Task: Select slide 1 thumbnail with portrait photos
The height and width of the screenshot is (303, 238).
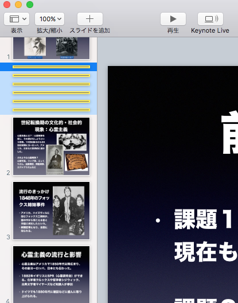Action: [51, 48]
